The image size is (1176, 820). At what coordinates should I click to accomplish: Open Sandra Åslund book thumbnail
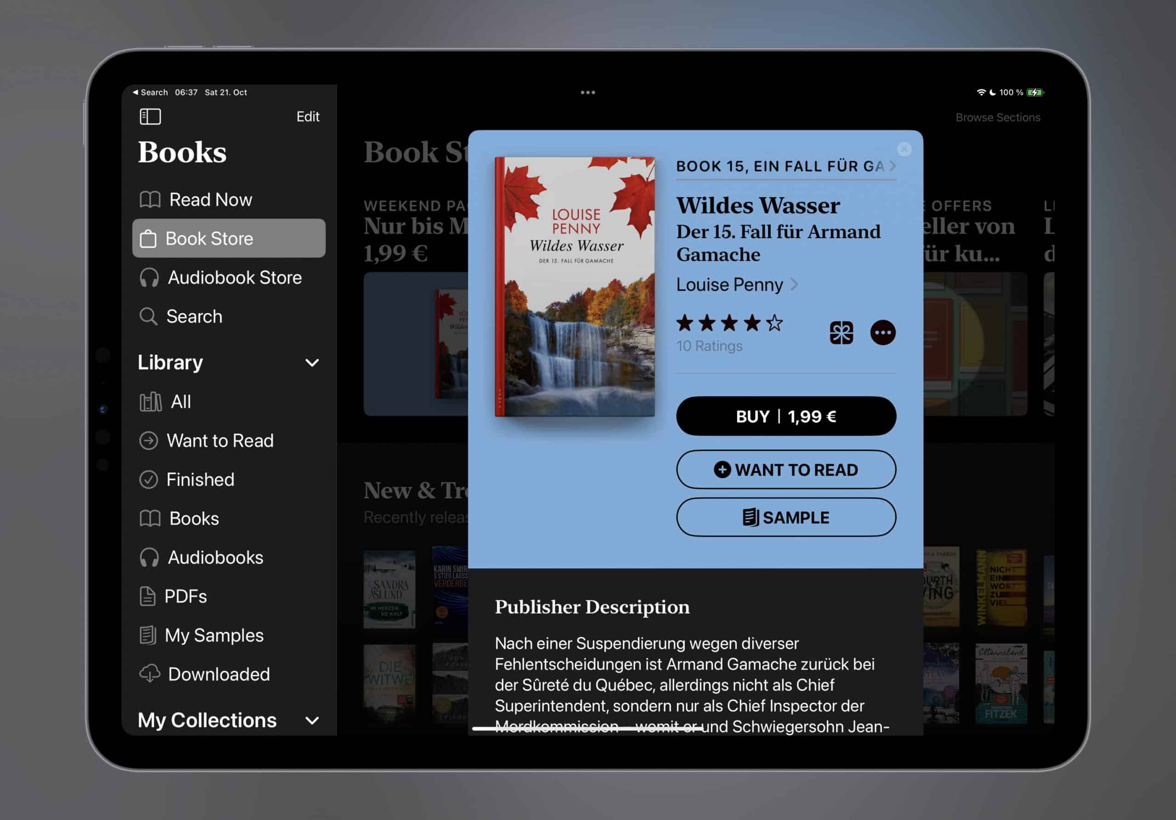389,589
